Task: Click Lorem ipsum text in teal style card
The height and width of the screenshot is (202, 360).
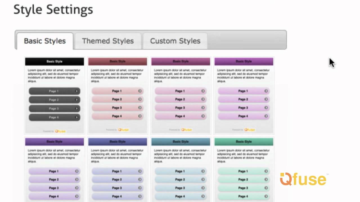Action: pyautogui.click(x=180, y=156)
